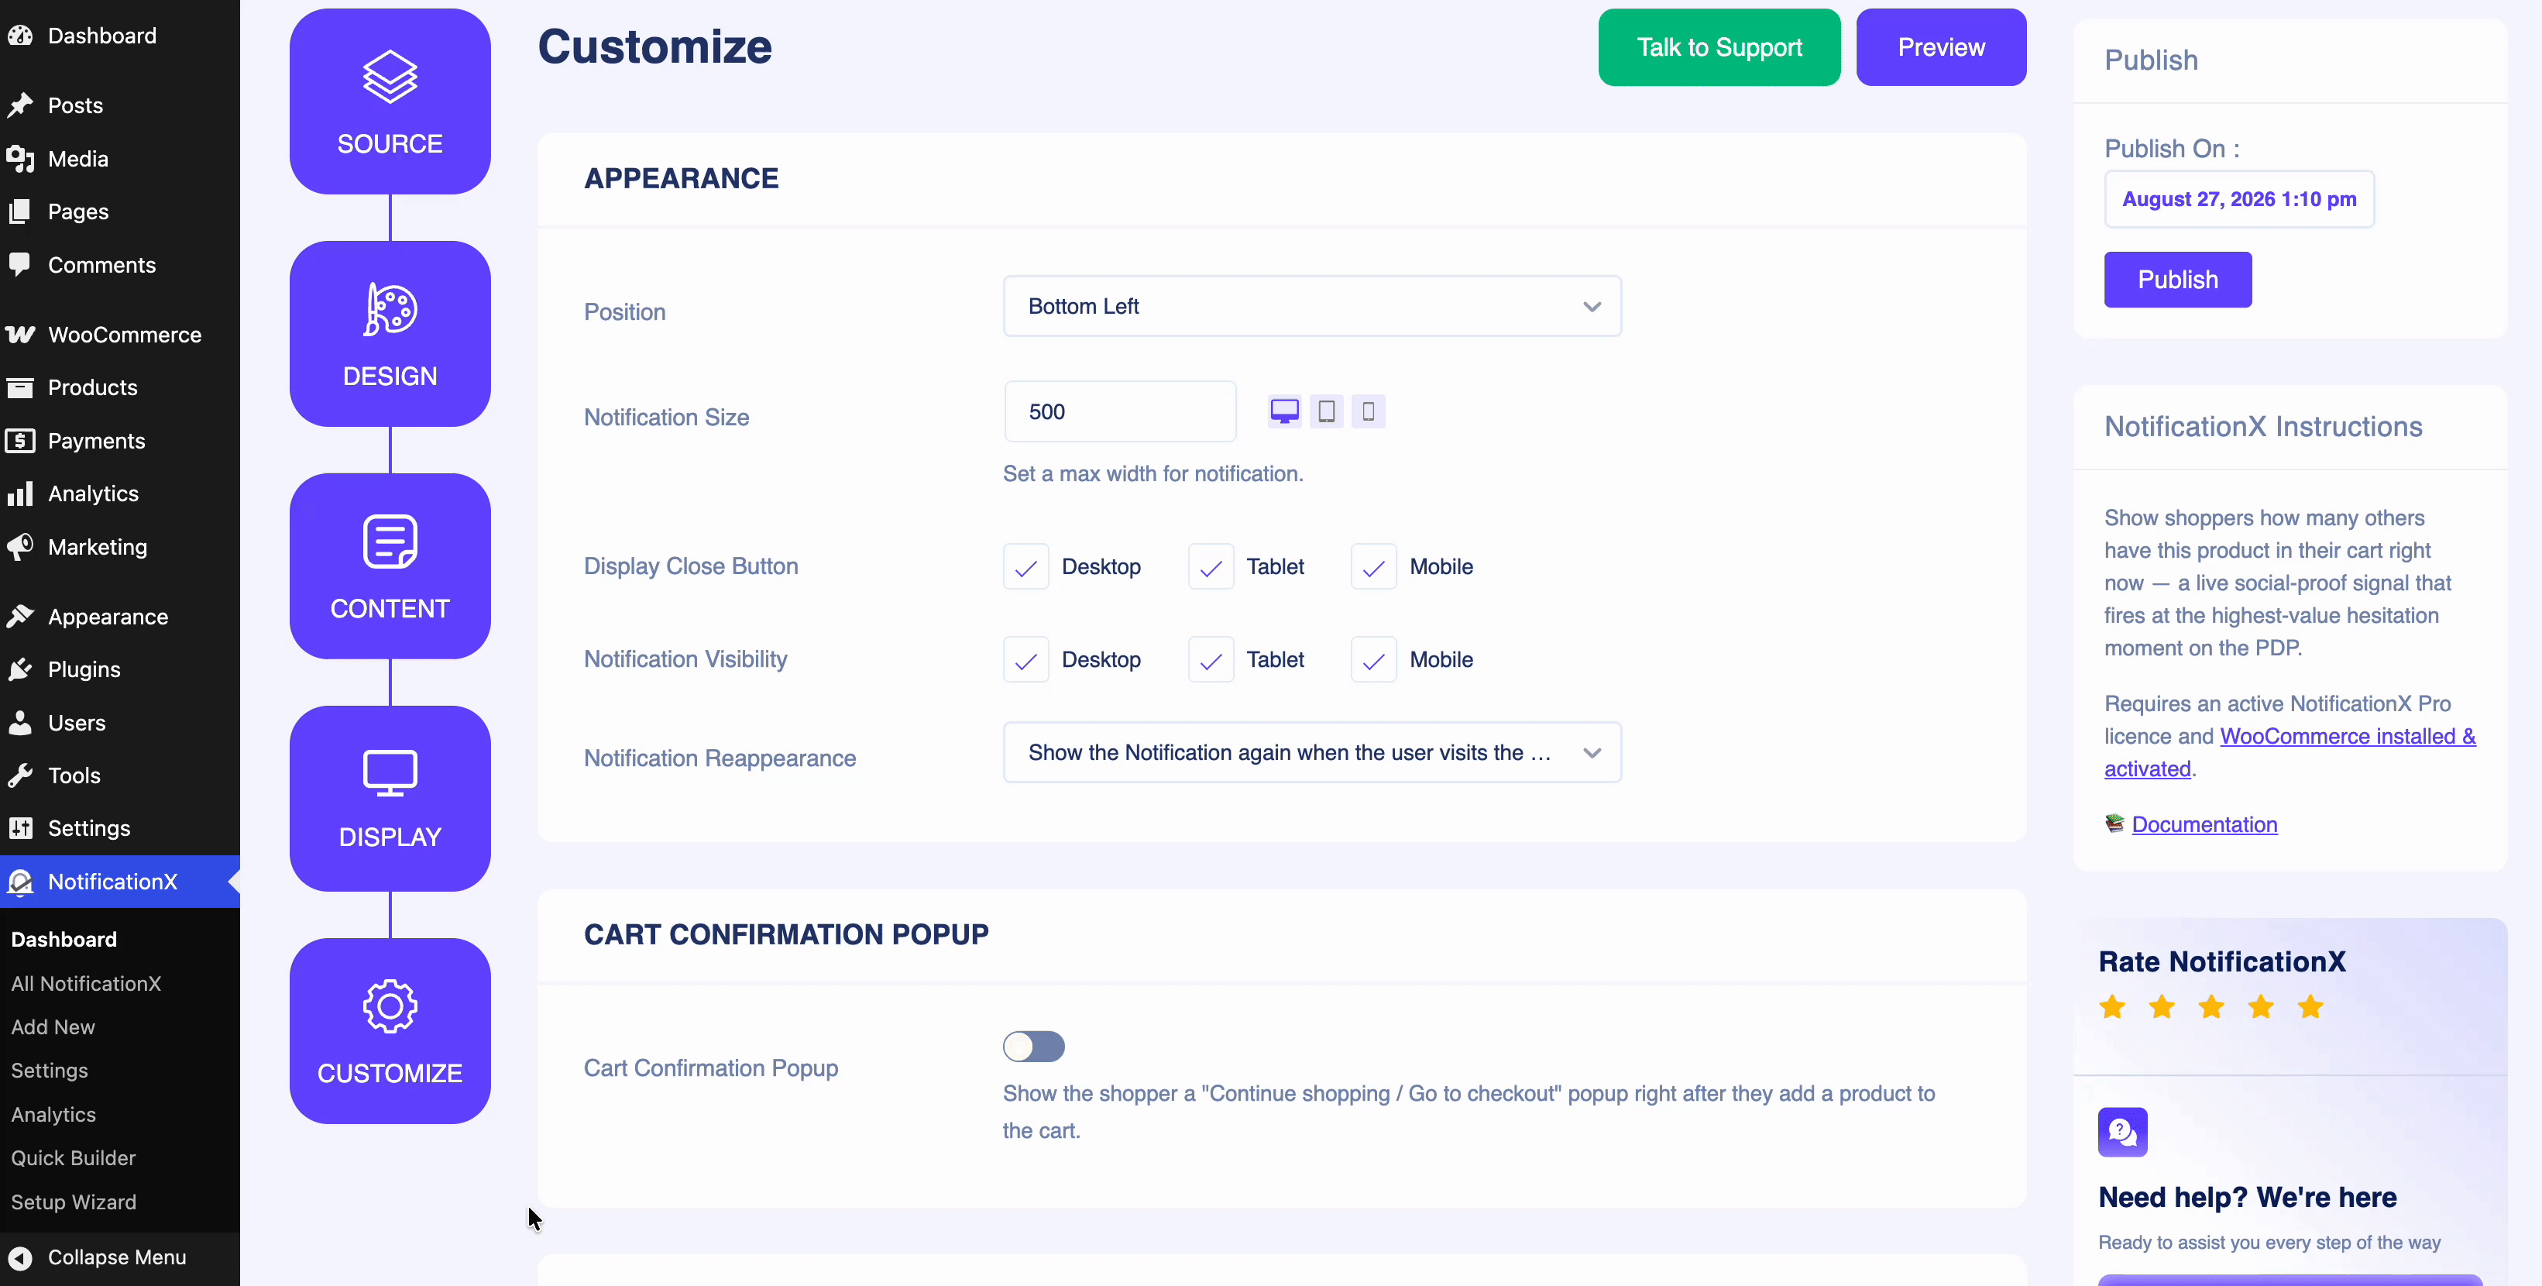The image size is (2542, 1286).
Task: Click the WordPress Dashboard gauge icon
Action: (x=21, y=36)
